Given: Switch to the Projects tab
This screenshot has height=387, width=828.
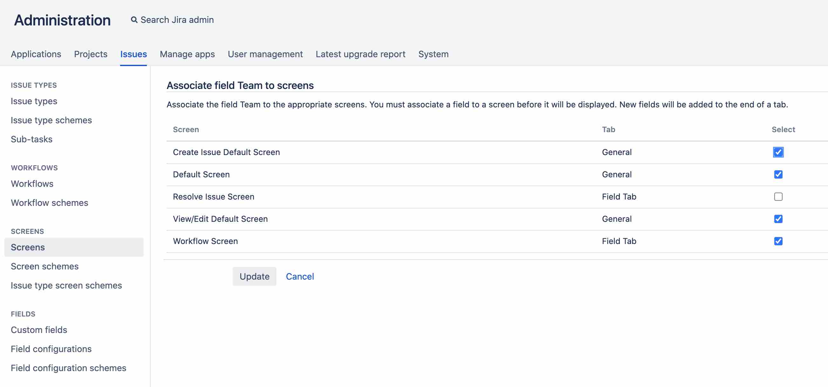Looking at the screenshot, I should click(x=91, y=54).
